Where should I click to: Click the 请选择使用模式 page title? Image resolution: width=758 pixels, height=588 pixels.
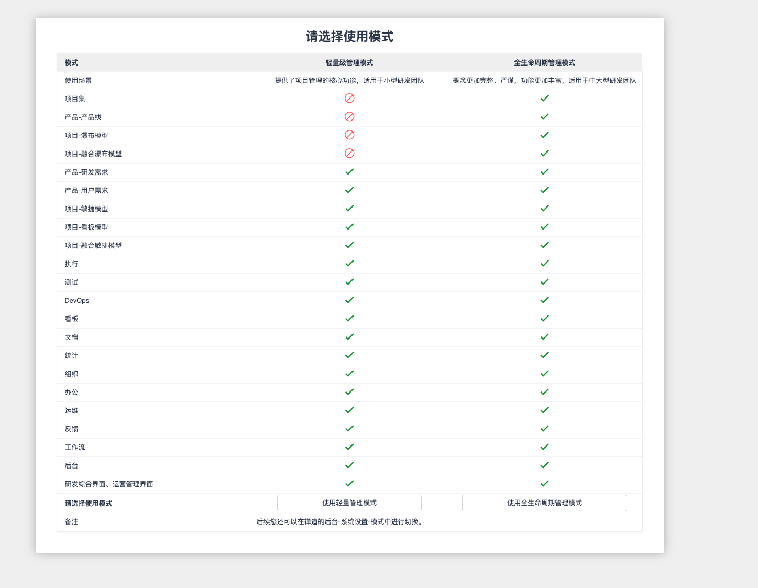(x=349, y=37)
